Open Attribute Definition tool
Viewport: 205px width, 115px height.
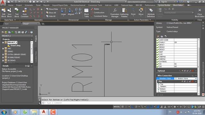click(151, 13)
